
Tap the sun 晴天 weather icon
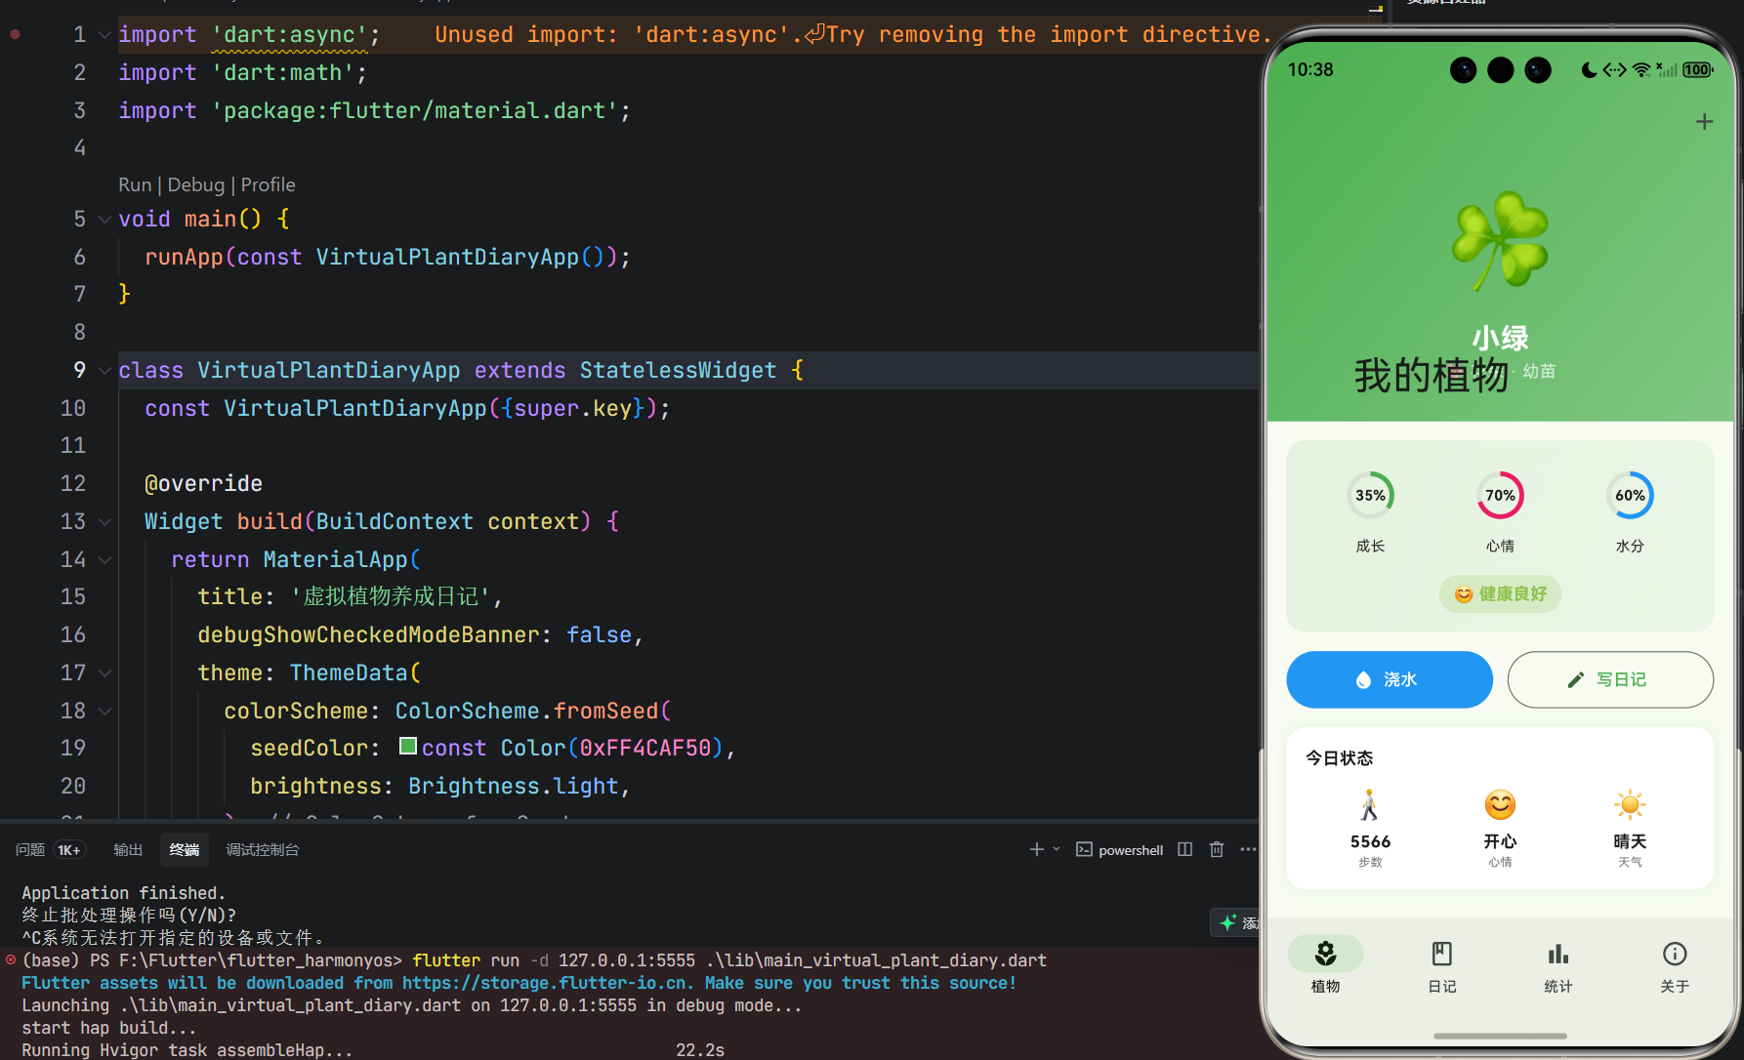tap(1630, 805)
